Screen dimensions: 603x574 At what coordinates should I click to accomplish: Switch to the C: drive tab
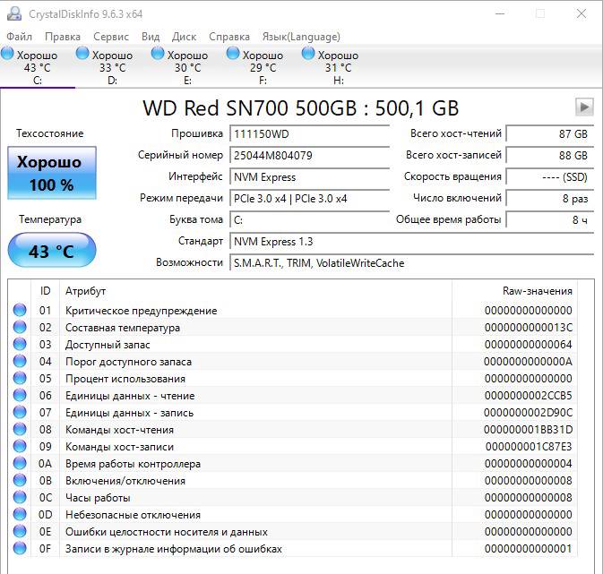coord(38,67)
